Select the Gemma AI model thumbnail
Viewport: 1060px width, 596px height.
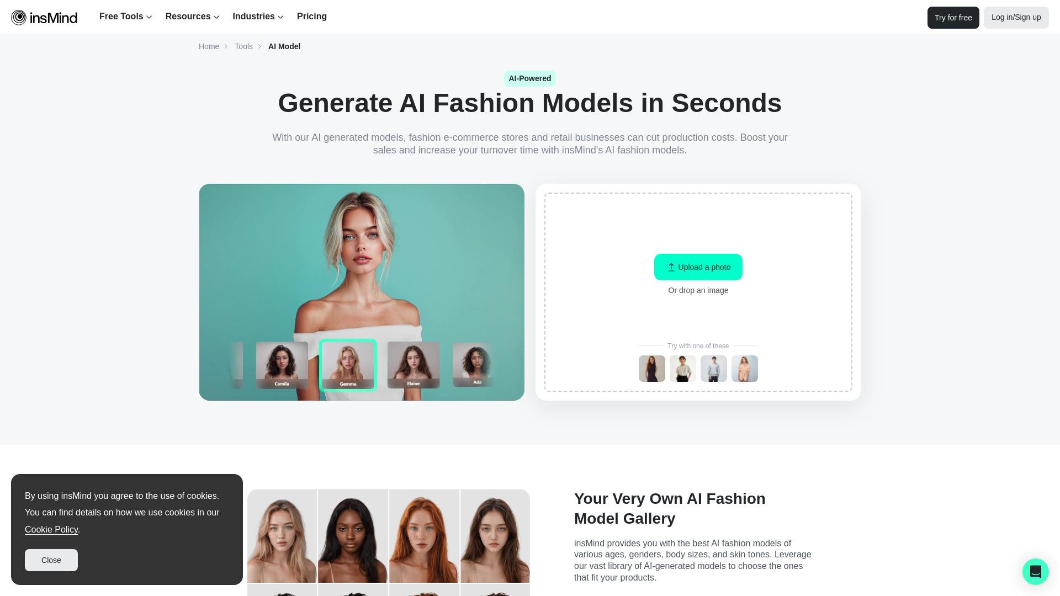tap(348, 364)
